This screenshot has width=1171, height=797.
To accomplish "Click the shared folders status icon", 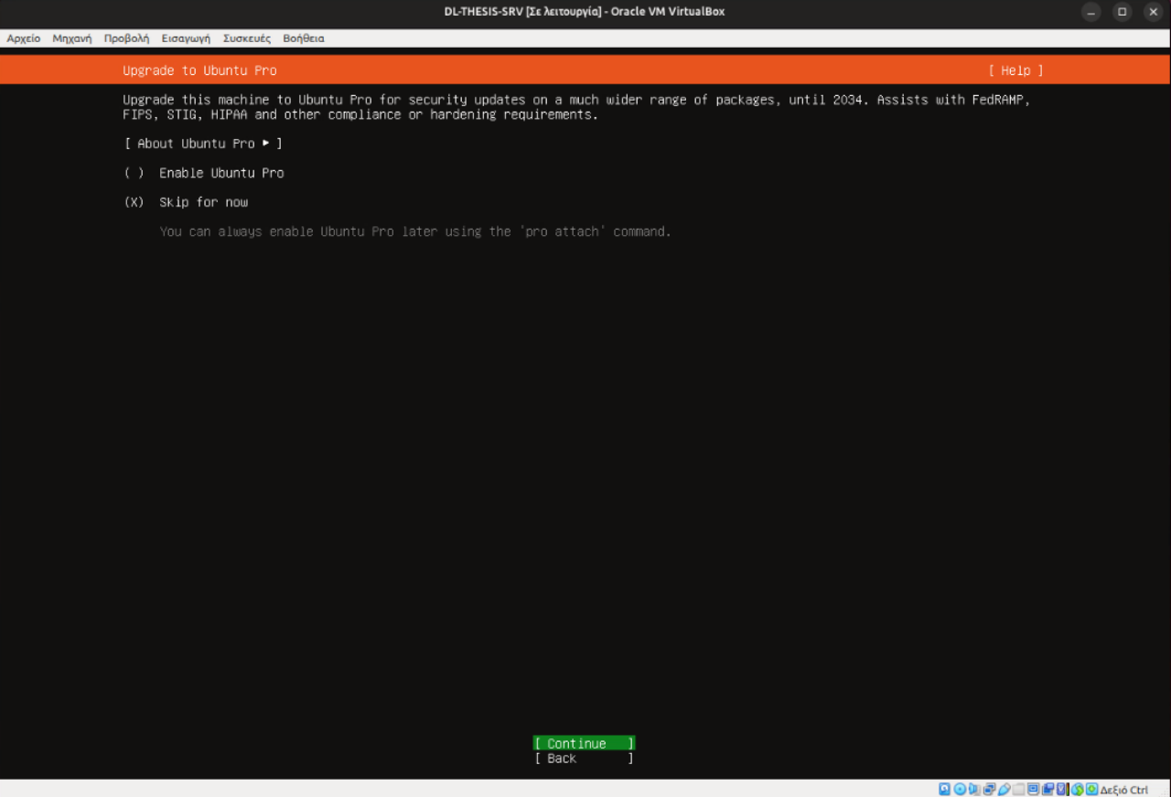I will click(x=1018, y=789).
